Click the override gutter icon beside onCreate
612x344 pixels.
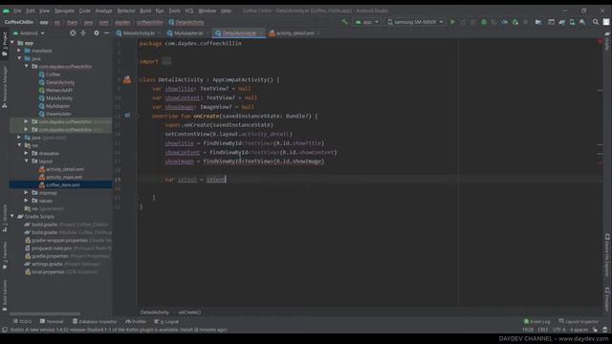click(127, 116)
